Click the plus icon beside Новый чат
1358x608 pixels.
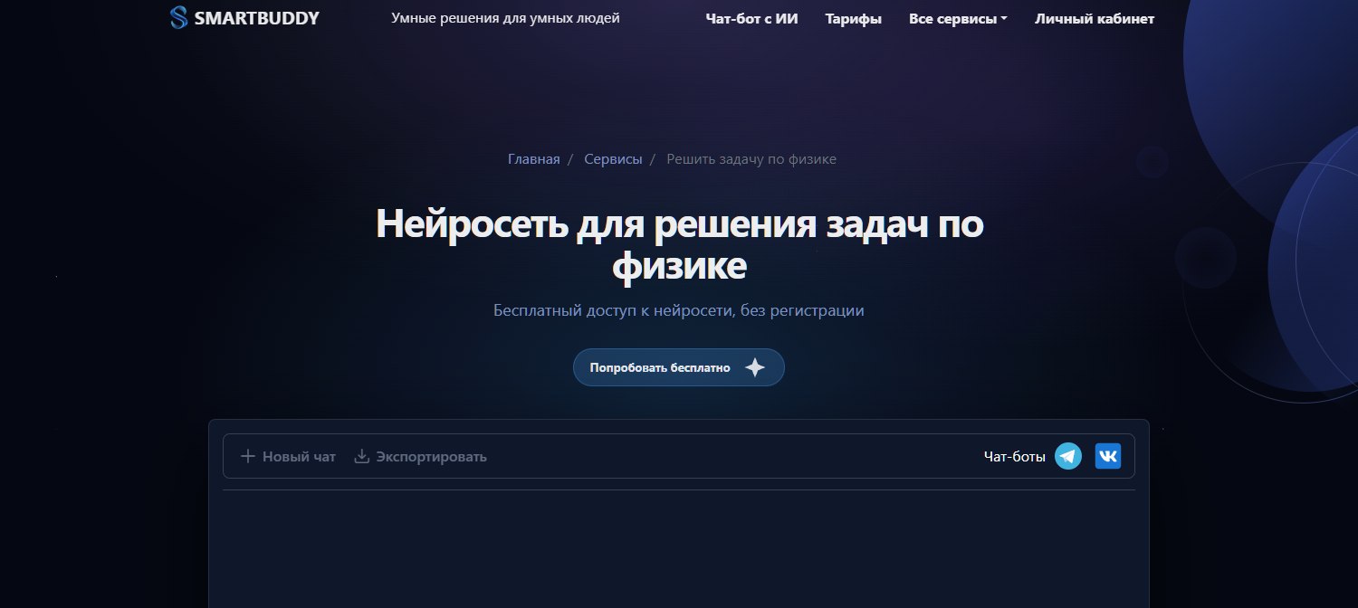[x=248, y=456]
